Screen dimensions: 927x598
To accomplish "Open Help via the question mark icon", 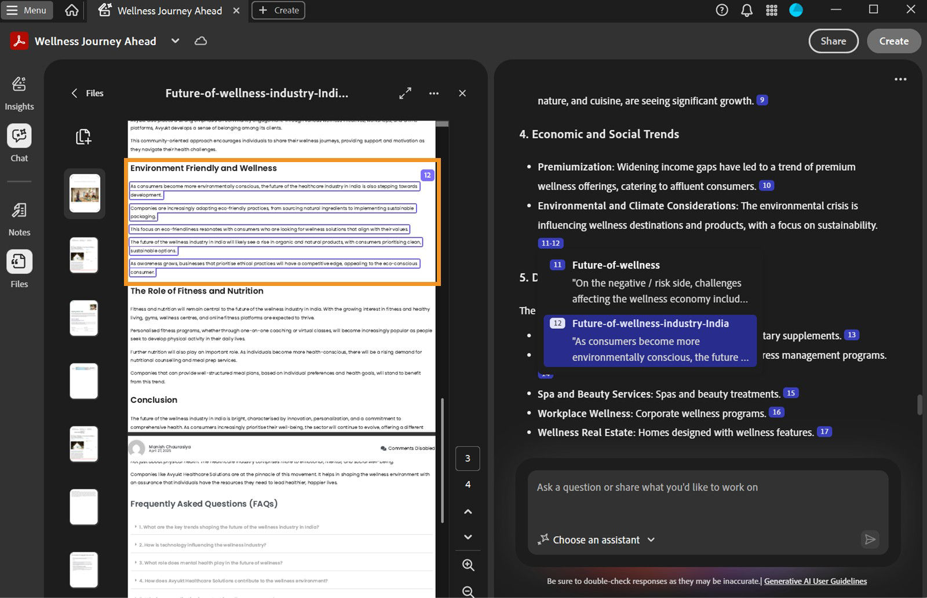I will 721,10.
